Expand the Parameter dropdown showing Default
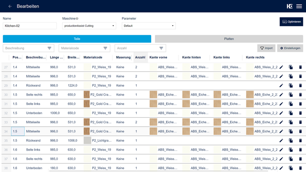 tap(148, 26)
